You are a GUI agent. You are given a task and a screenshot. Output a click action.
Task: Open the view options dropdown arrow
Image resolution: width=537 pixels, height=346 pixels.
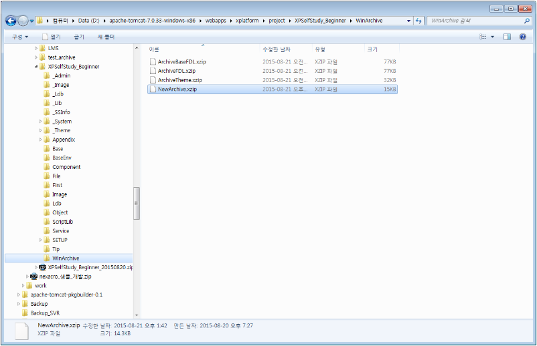pyautogui.click(x=493, y=37)
